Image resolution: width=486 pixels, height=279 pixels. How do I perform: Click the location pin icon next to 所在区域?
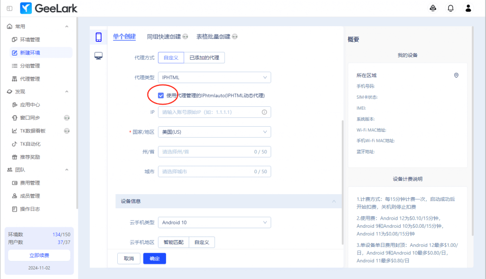pyautogui.click(x=456, y=75)
